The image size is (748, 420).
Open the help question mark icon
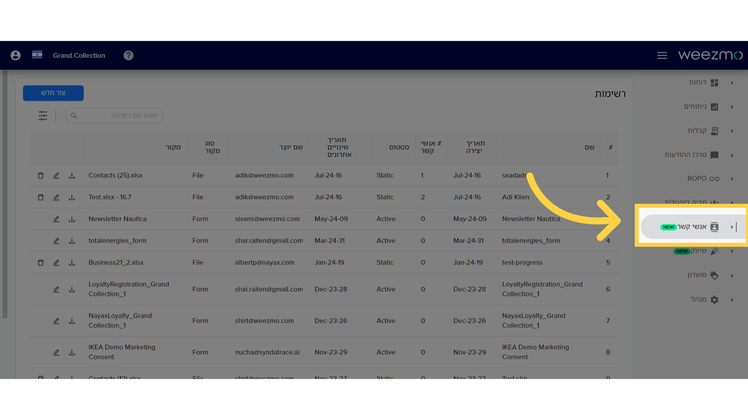(129, 56)
